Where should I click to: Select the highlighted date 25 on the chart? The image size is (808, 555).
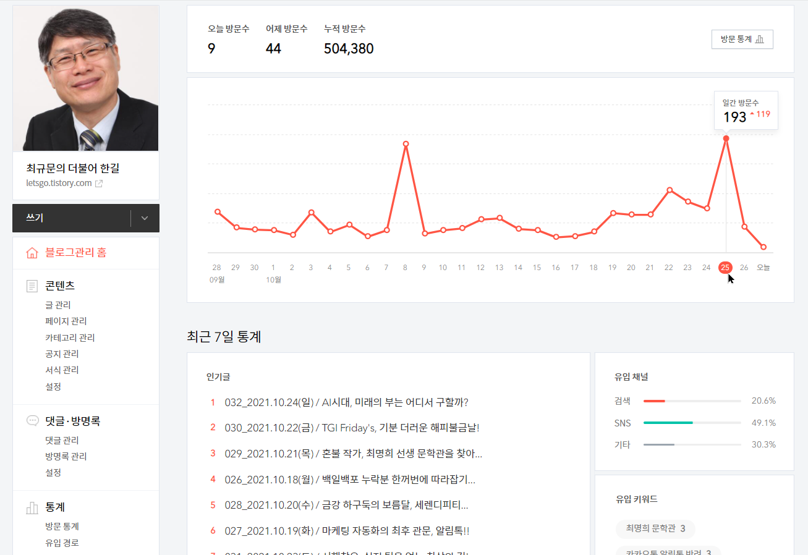coord(725,268)
